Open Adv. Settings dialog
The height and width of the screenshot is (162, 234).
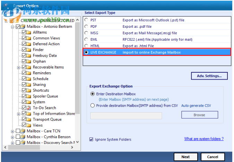point(209,76)
